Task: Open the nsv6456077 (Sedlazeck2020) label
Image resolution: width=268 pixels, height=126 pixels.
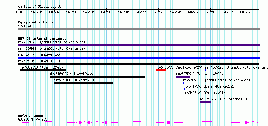Action: (x=179, y=67)
